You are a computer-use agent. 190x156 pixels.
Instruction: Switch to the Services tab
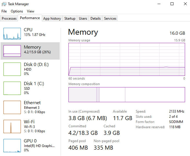tap(110, 19)
